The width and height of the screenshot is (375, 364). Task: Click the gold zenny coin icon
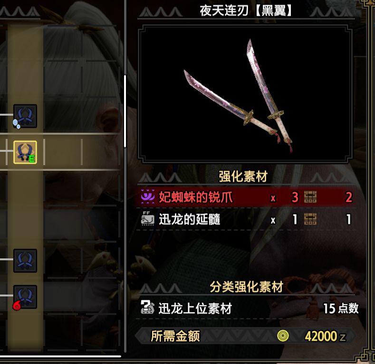coord(283,335)
